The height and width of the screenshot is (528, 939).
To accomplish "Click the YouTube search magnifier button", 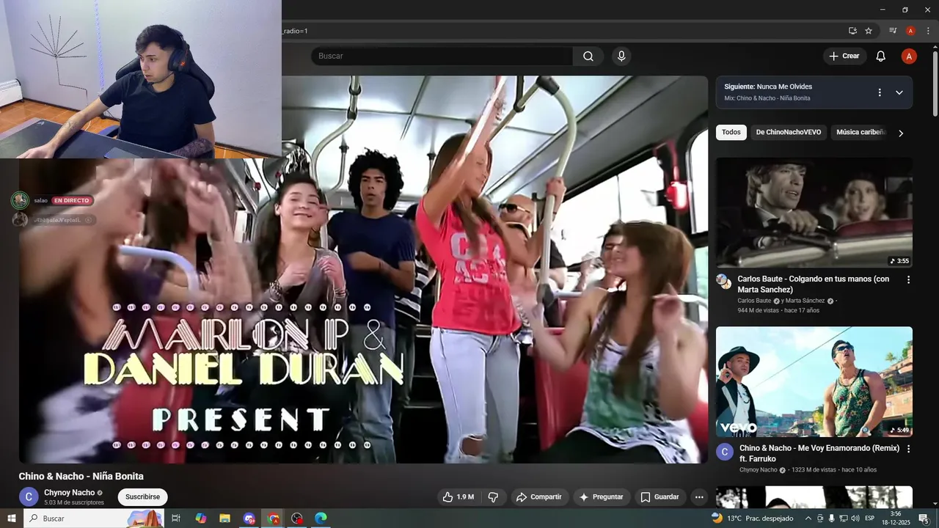I will pyautogui.click(x=588, y=56).
